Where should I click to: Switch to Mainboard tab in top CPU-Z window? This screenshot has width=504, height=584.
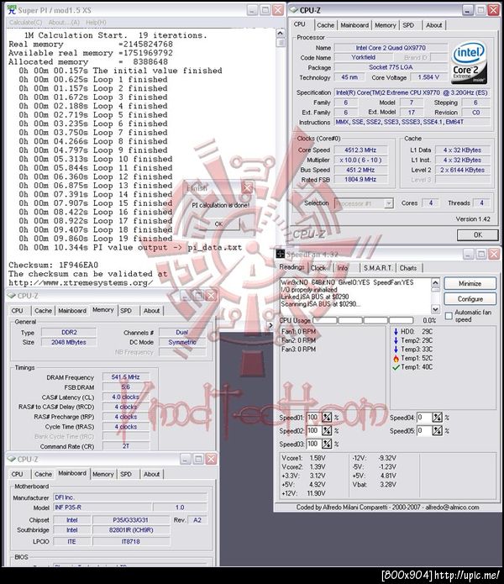pyautogui.click(x=354, y=25)
